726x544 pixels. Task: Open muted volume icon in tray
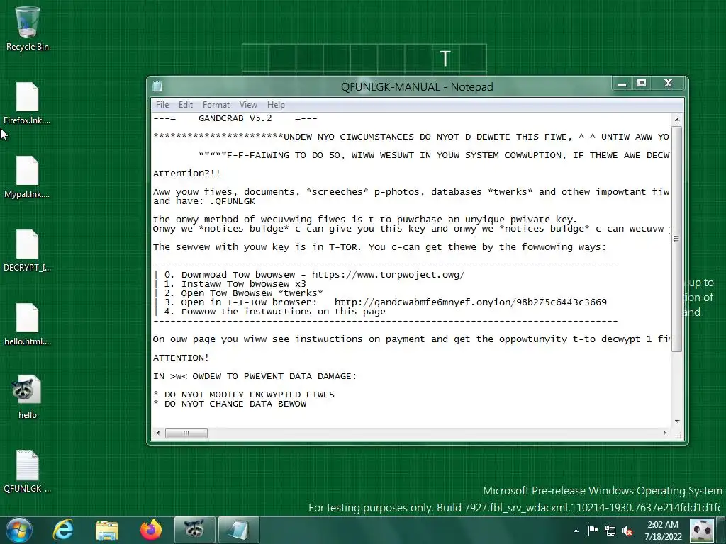tap(628, 531)
